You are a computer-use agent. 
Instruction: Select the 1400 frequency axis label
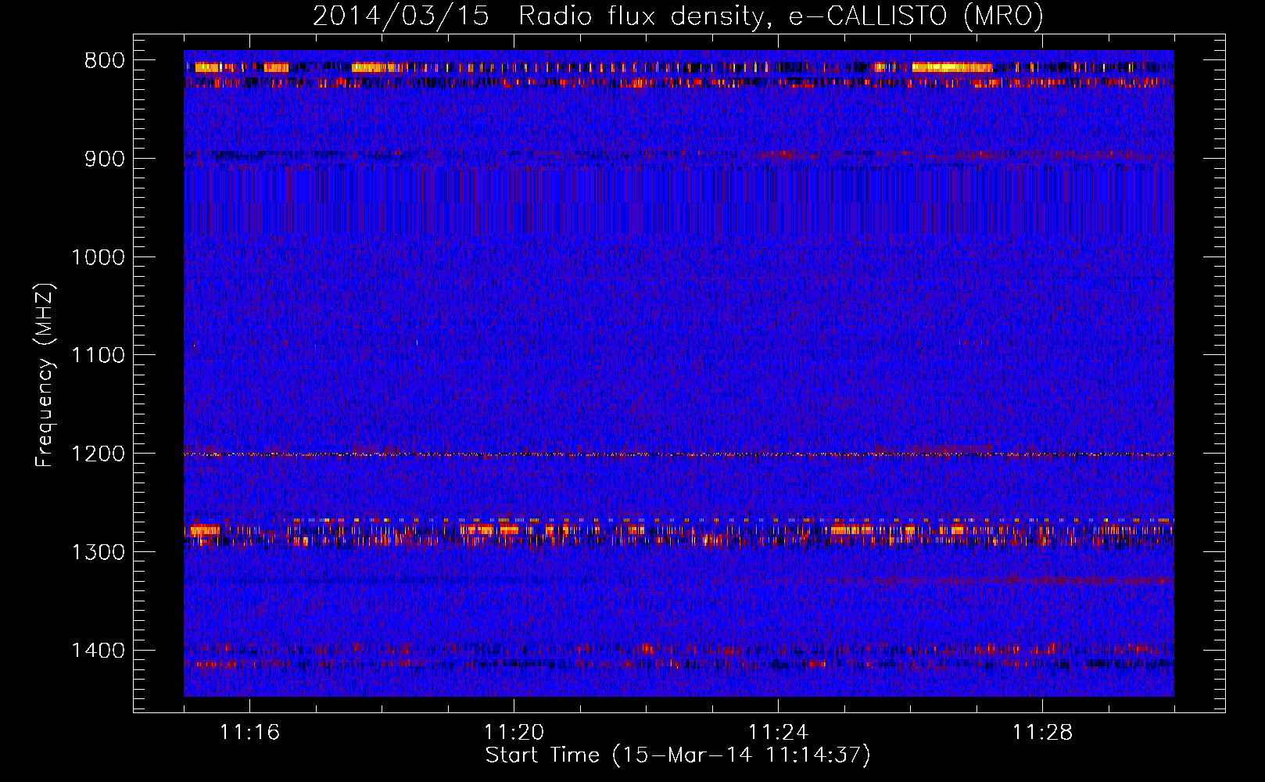[x=98, y=651]
